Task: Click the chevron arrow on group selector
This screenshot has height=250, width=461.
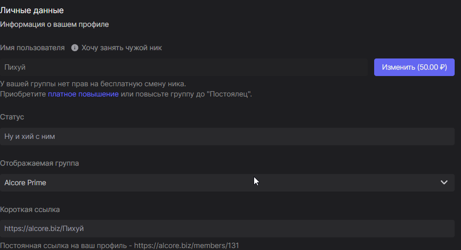Action: [444, 183]
